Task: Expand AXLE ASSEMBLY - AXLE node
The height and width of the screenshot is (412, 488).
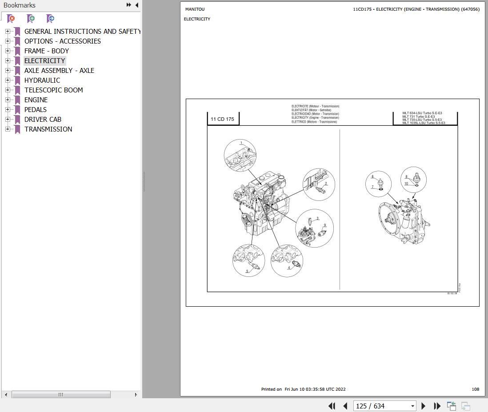Action: pyautogui.click(x=8, y=70)
